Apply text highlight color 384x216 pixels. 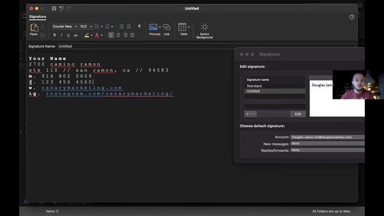pyautogui.click(x=86, y=35)
